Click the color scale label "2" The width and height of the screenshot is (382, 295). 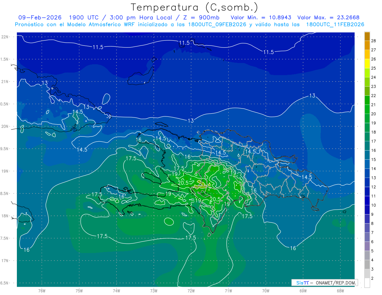click(373, 278)
